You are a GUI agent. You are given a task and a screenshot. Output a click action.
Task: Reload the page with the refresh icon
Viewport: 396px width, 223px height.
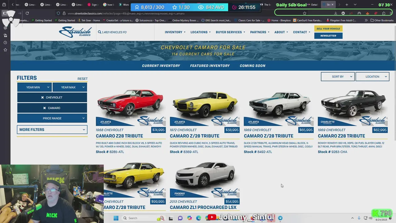point(27,13)
